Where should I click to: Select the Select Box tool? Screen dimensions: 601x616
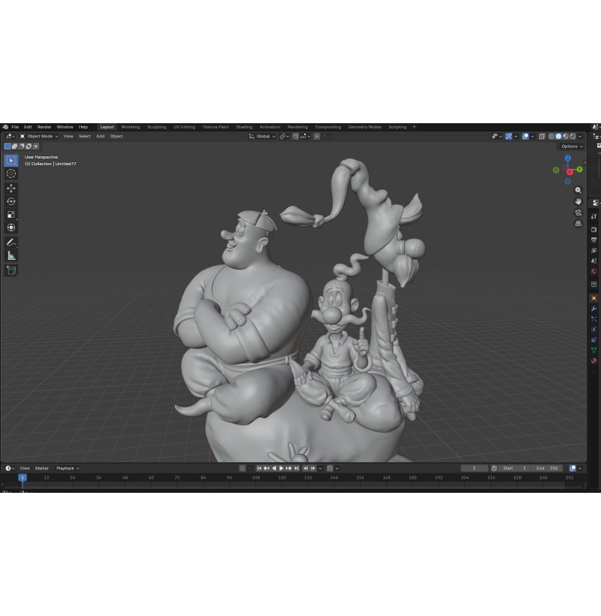11,160
